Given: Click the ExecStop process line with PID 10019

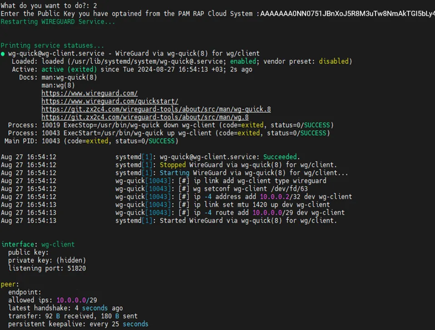Looking at the screenshot, I should 171,125.
